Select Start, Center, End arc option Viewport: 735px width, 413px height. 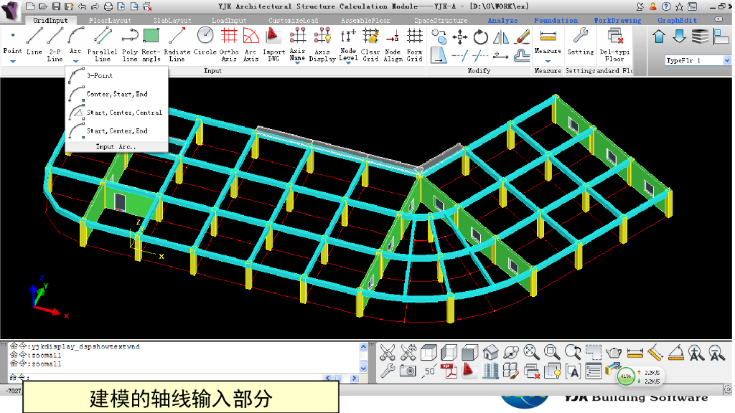pyautogui.click(x=117, y=131)
